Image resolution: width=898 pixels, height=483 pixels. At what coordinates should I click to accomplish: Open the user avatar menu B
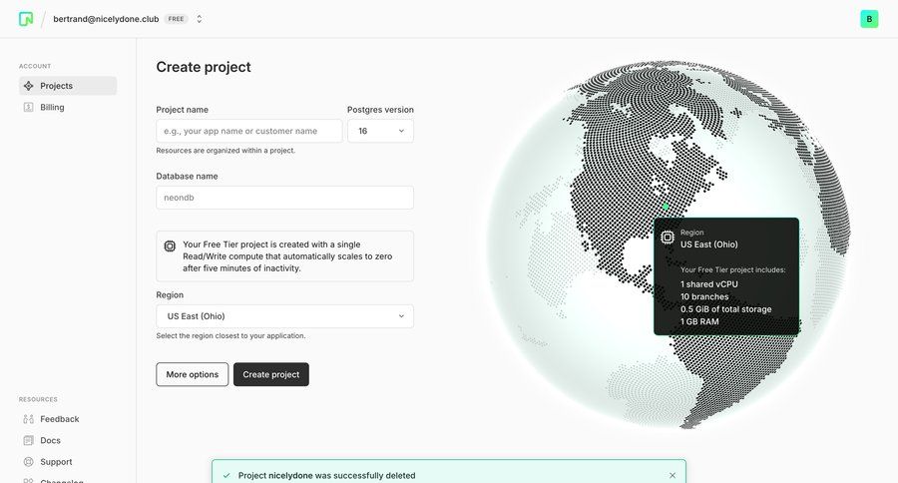click(869, 19)
